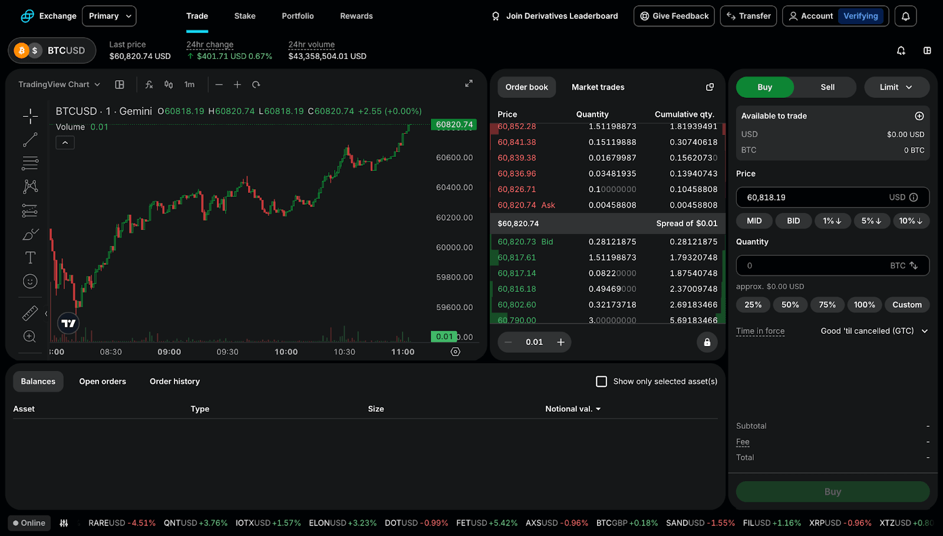Open the Limit order type dropdown
Screen dimensions: 943x536
point(896,87)
